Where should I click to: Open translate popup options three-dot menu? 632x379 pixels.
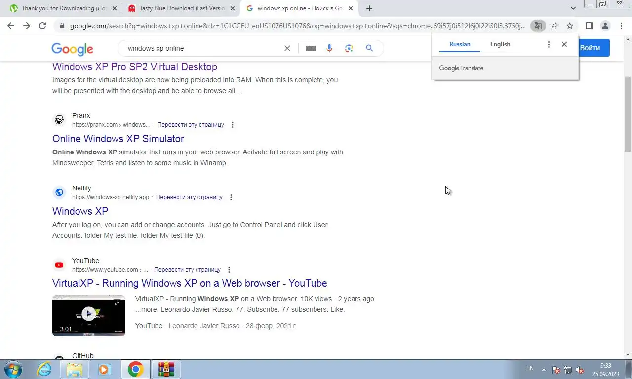click(549, 44)
